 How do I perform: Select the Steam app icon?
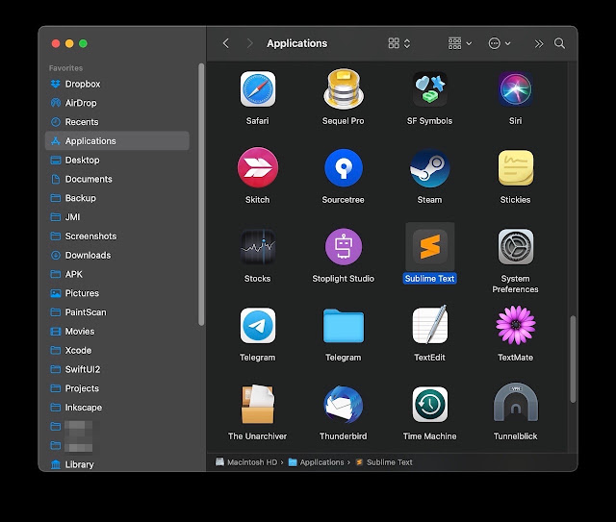[429, 168]
